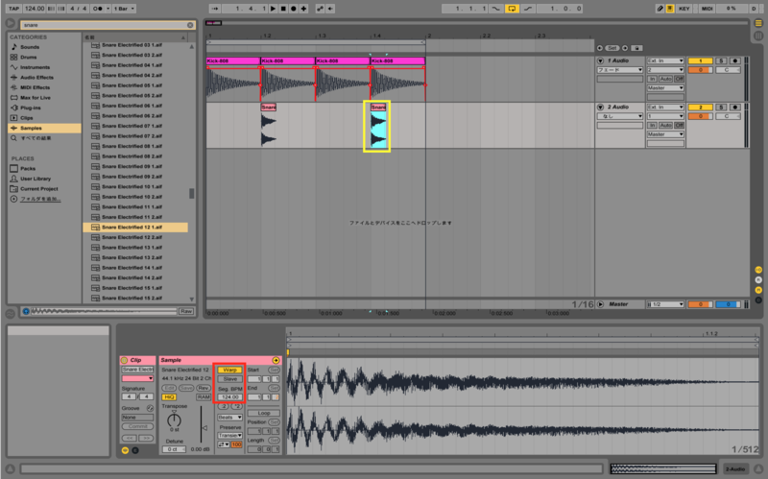Viewport: 768px width, 479px height.
Task: Arm the 2 Audio track for recording
Action: [x=734, y=108]
